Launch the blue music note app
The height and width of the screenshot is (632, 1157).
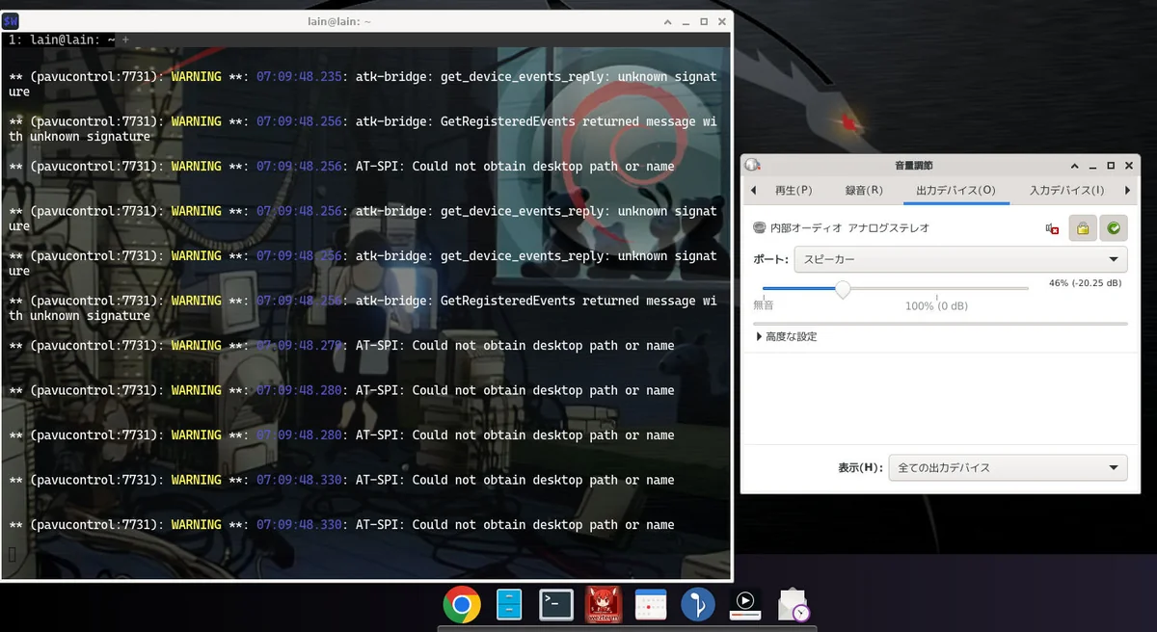click(x=697, y=605)
